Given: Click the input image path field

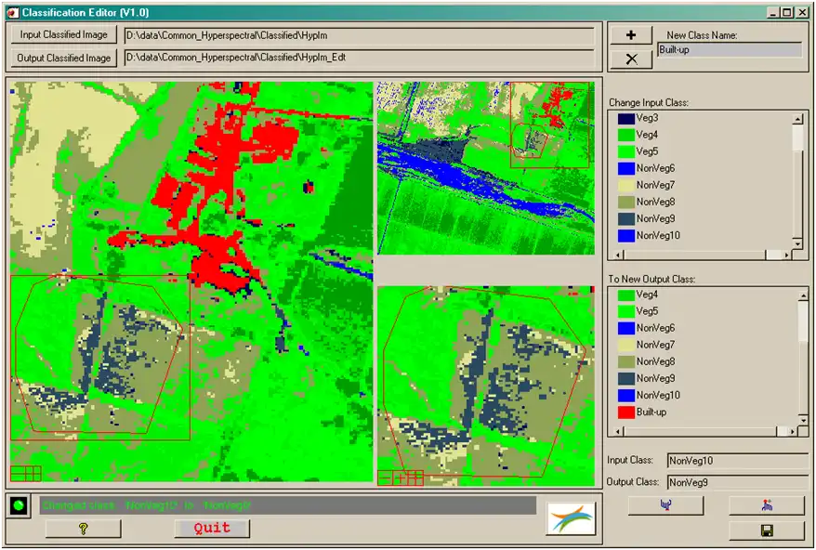Looking at the screenshot, I should point(359,36).
